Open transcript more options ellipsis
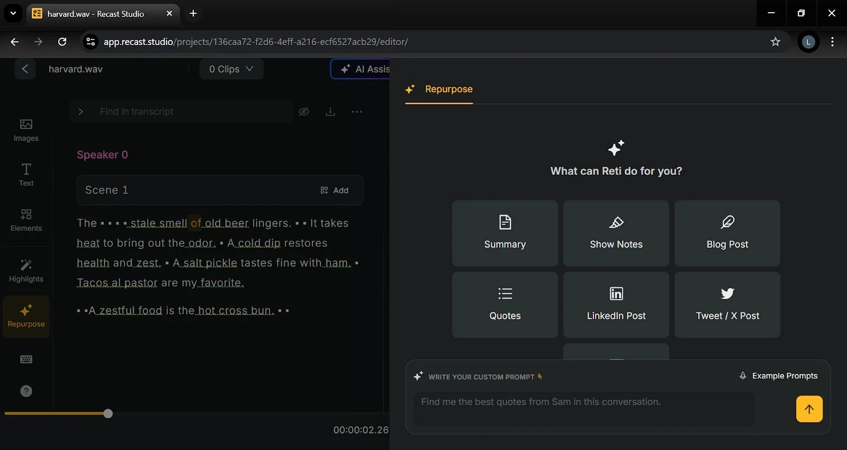The height and width of the screenshot is (450, 847). pyautogui.click(x=357, y=112)
